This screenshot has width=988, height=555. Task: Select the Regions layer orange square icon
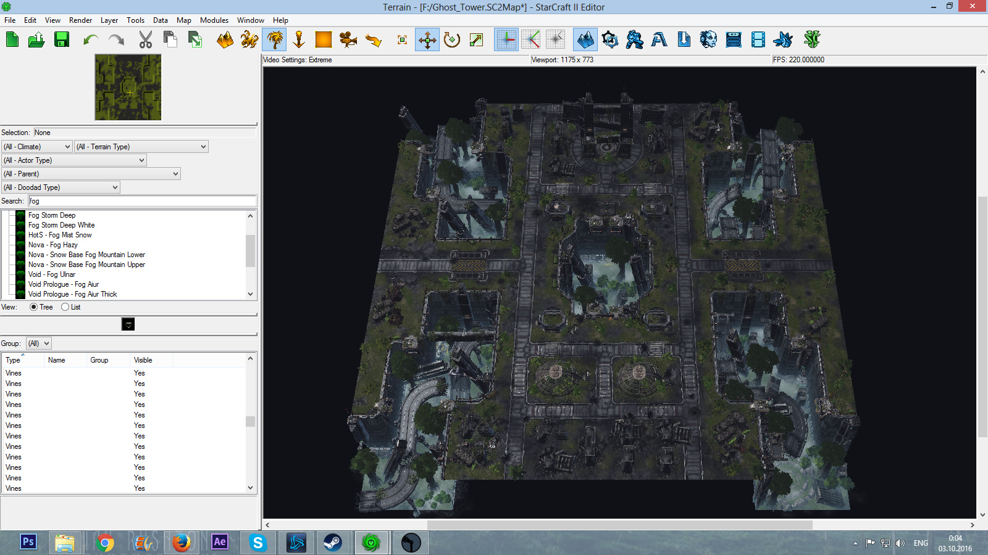click(324, 40)
